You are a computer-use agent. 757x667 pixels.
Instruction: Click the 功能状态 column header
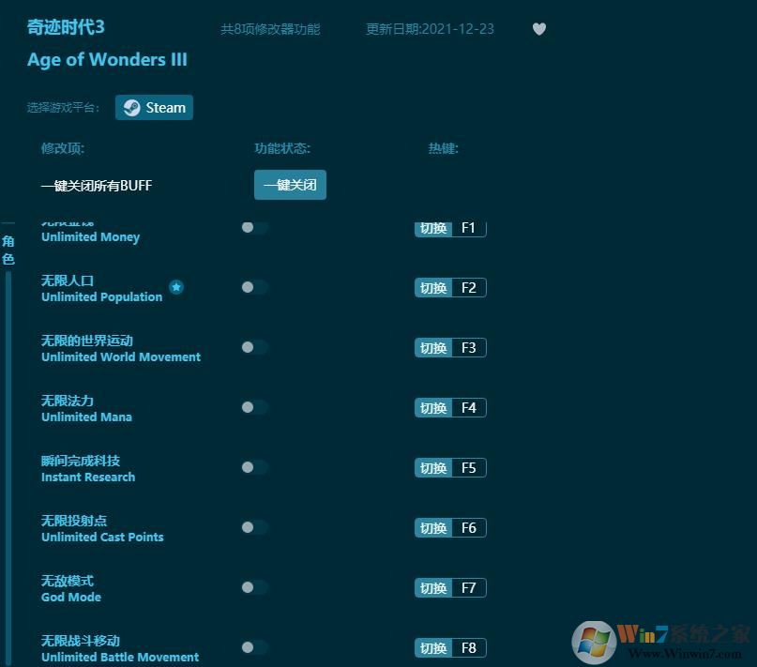[x=282, y=148]
